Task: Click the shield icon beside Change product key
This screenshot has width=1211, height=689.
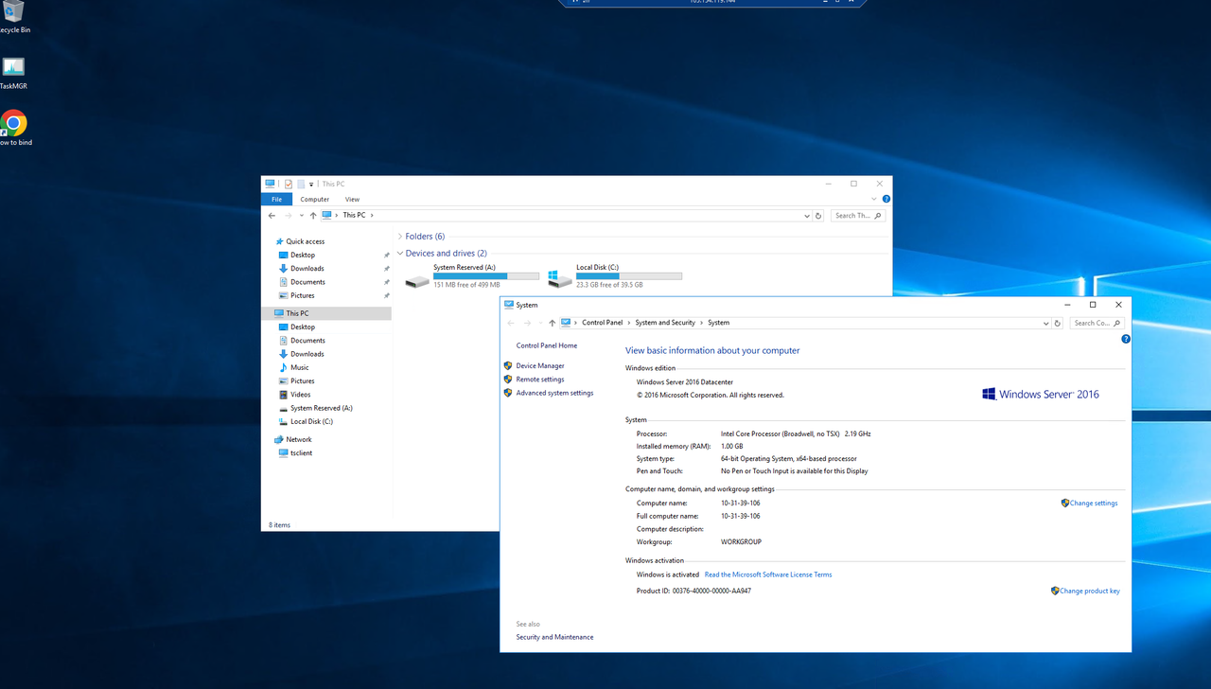Action: pos(1055,591)
